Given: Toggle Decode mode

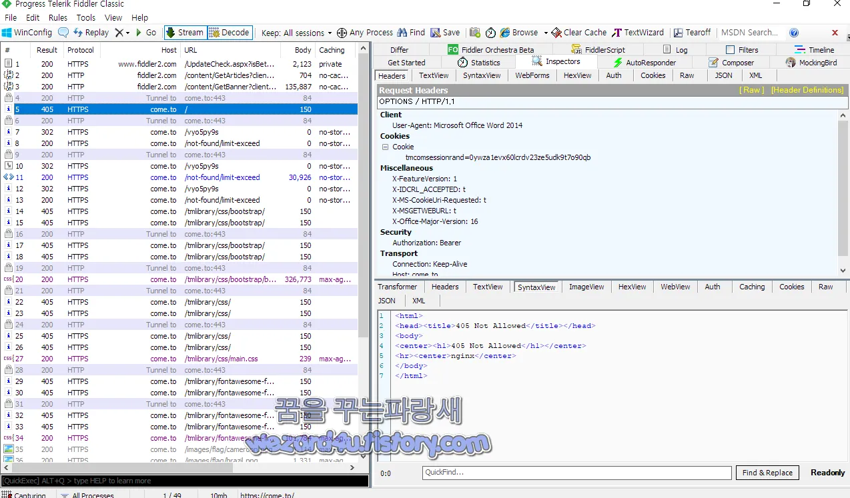Looking at the screenshot, I should [230, 32].
